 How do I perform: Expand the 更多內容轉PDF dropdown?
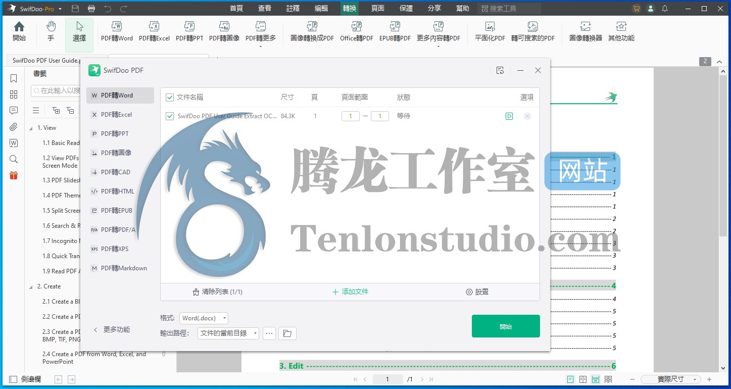point(438,46)
